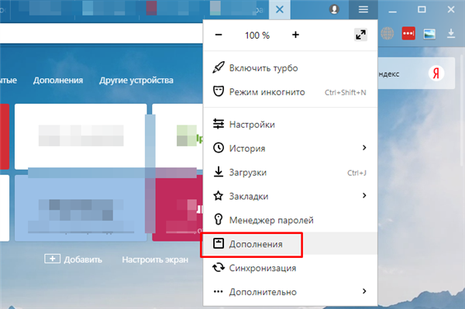Screen dimensions: 465x309
Task: Choose Синхронизация in the menu
Action: 291,268
